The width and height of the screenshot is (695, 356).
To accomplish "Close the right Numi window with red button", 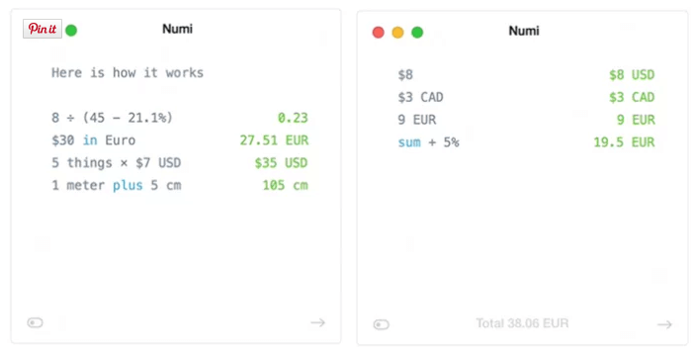I will pyautogui.click(x=378, y=33).
